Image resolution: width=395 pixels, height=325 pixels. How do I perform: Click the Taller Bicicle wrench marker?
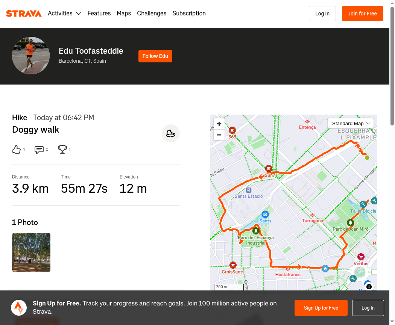[x=363, y=204]
